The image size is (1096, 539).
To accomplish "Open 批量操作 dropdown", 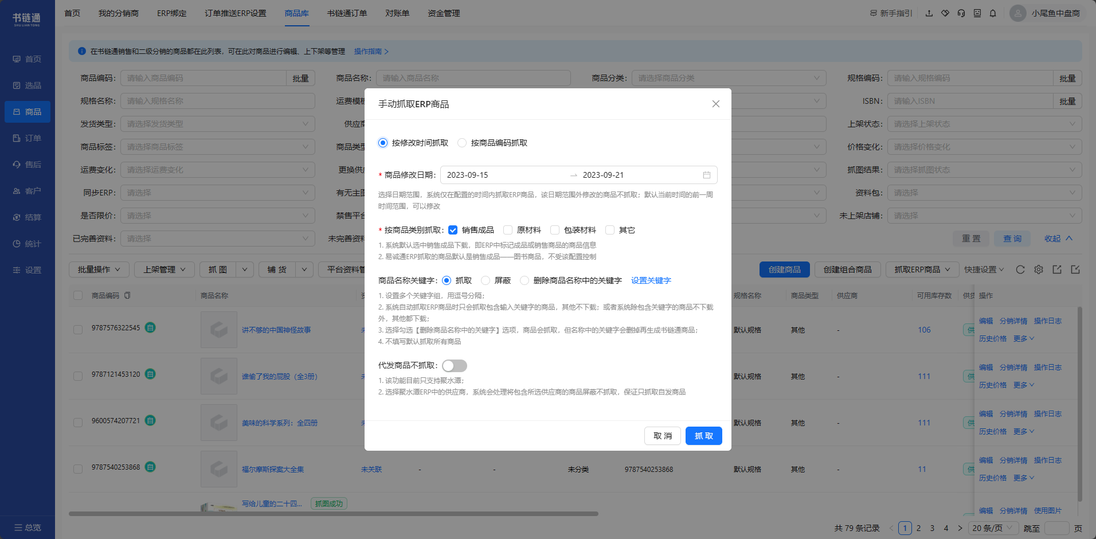I will coord(99,269).
